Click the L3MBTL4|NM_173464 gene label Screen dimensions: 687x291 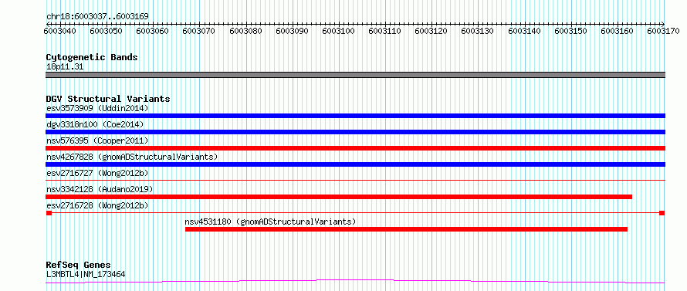pyautogui.click(x=86, y=274)
